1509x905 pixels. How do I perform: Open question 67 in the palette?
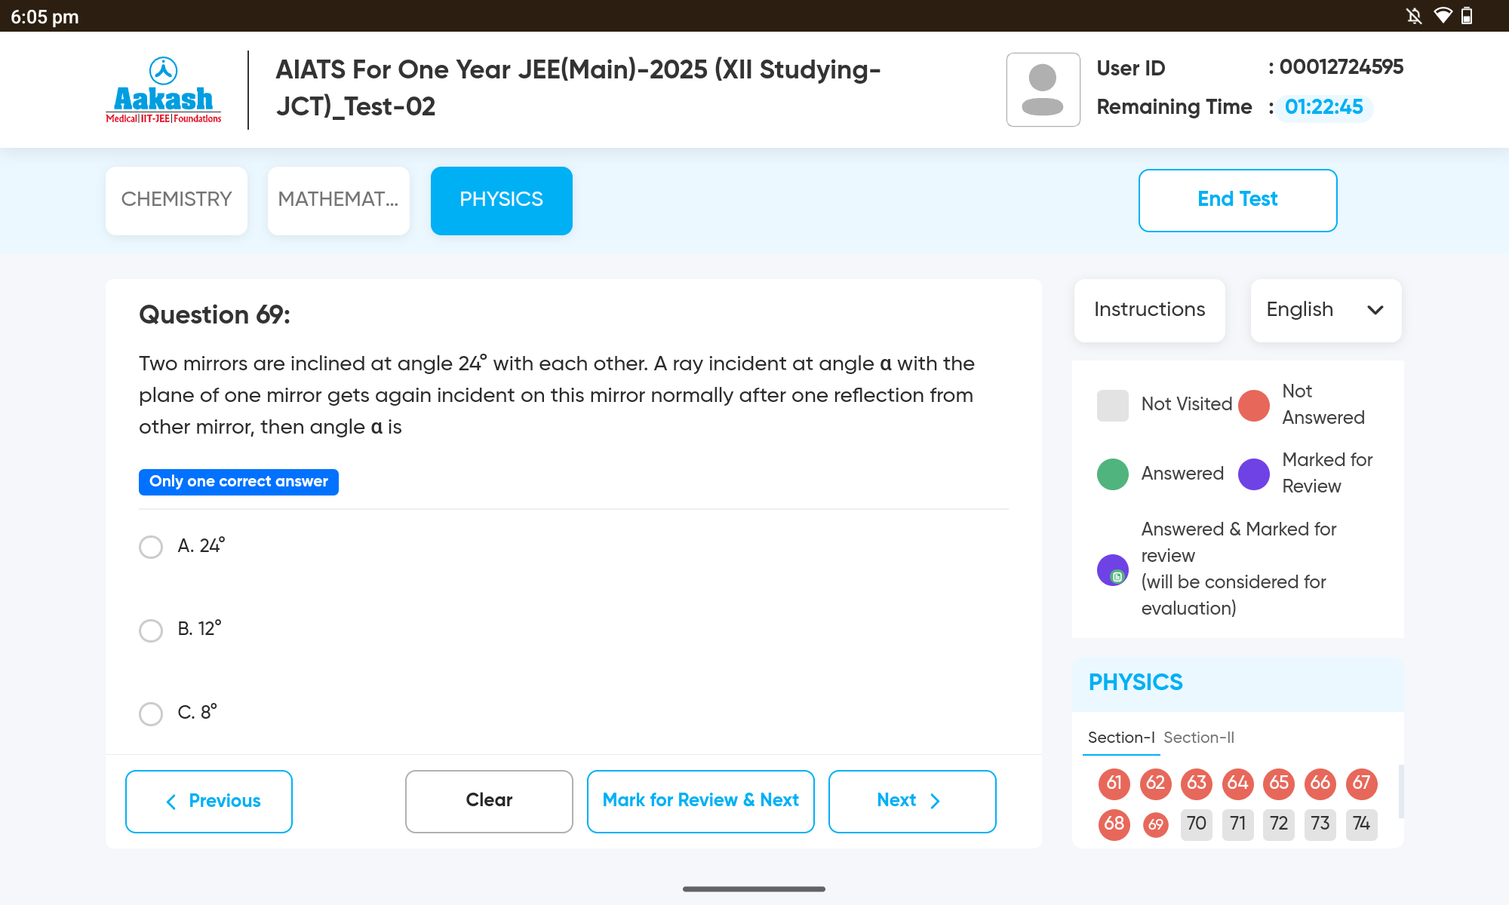1361,783
